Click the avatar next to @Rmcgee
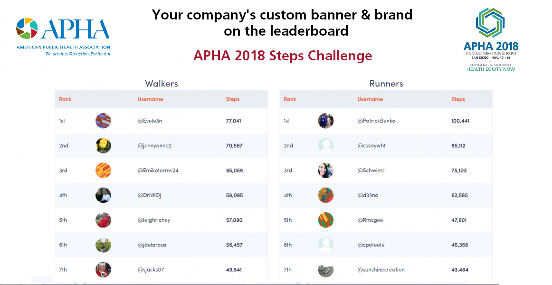 click(325, 220)
